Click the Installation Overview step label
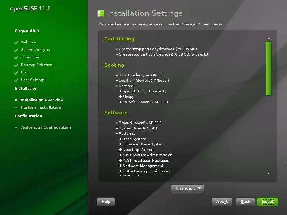 42,100
